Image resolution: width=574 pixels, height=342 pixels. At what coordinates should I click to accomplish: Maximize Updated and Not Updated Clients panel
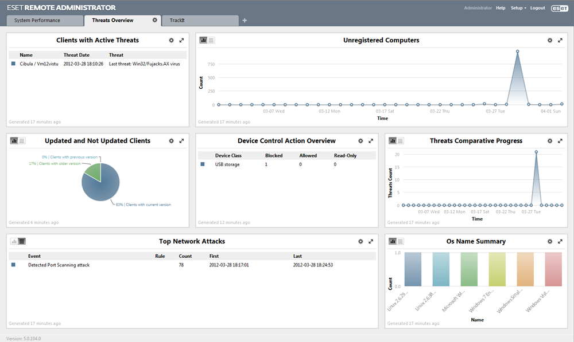(x=181, y=141)
